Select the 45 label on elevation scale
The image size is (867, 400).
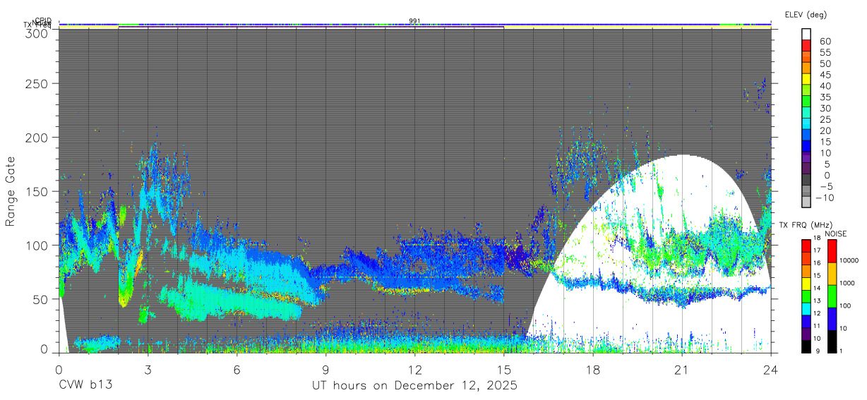coord(825,75)
